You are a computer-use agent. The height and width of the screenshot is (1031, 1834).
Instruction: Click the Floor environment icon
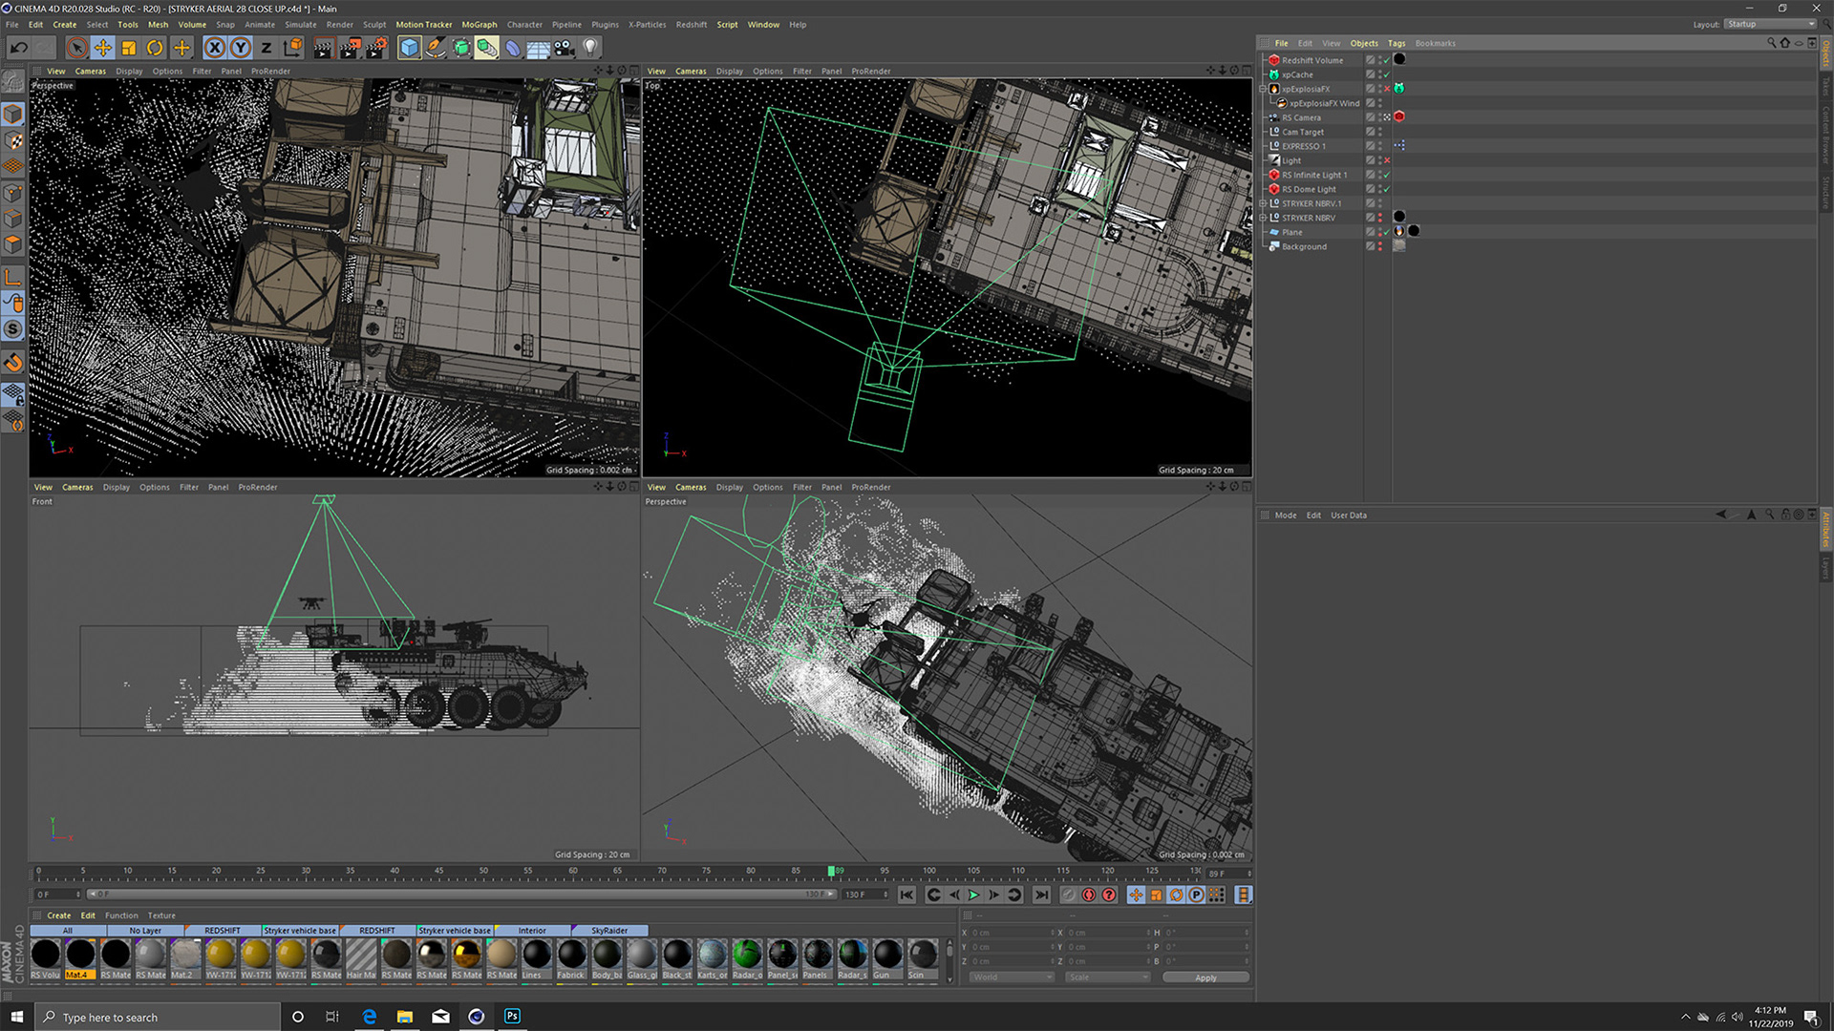coord(539,47)
